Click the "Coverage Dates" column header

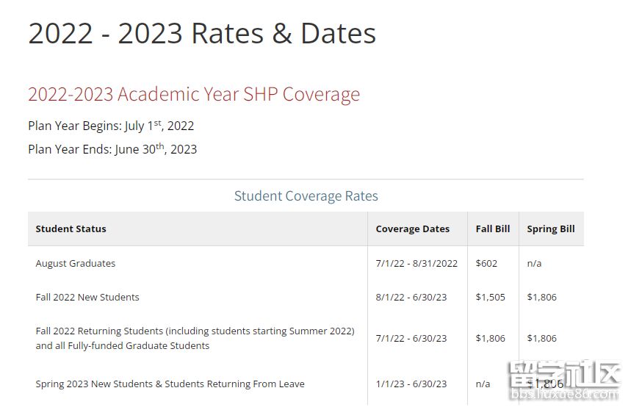coord(412,229)
